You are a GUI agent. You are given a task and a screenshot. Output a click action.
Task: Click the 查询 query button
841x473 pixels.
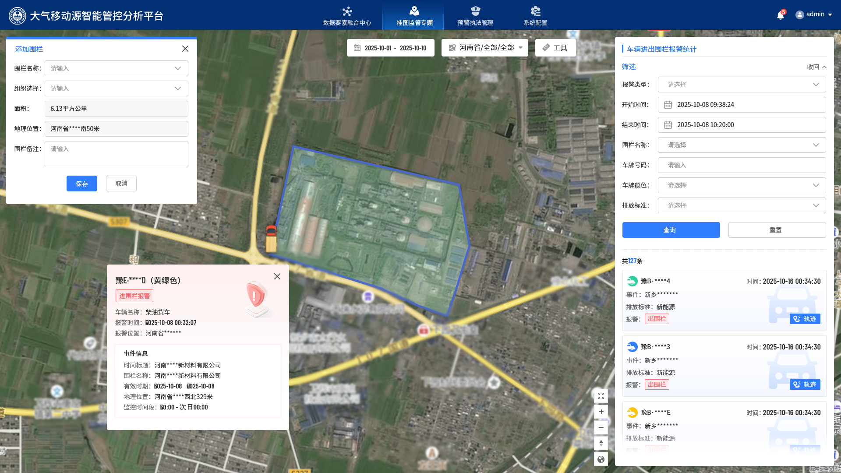671,230
